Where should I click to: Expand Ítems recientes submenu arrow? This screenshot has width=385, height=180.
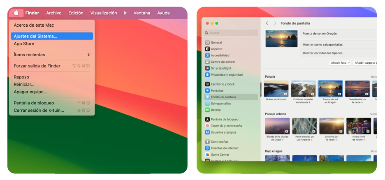point(88,55)
